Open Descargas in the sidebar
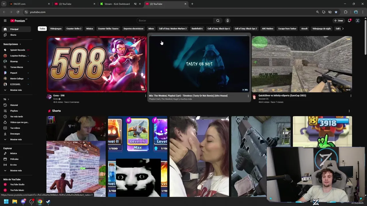Viewport: 367px width, 206px height. [x=16, y=134]
